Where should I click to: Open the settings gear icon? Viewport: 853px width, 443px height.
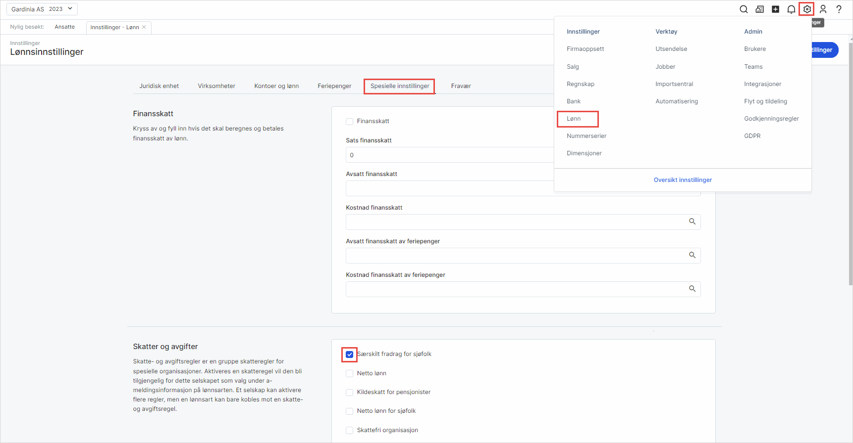[x=807, y=9]
